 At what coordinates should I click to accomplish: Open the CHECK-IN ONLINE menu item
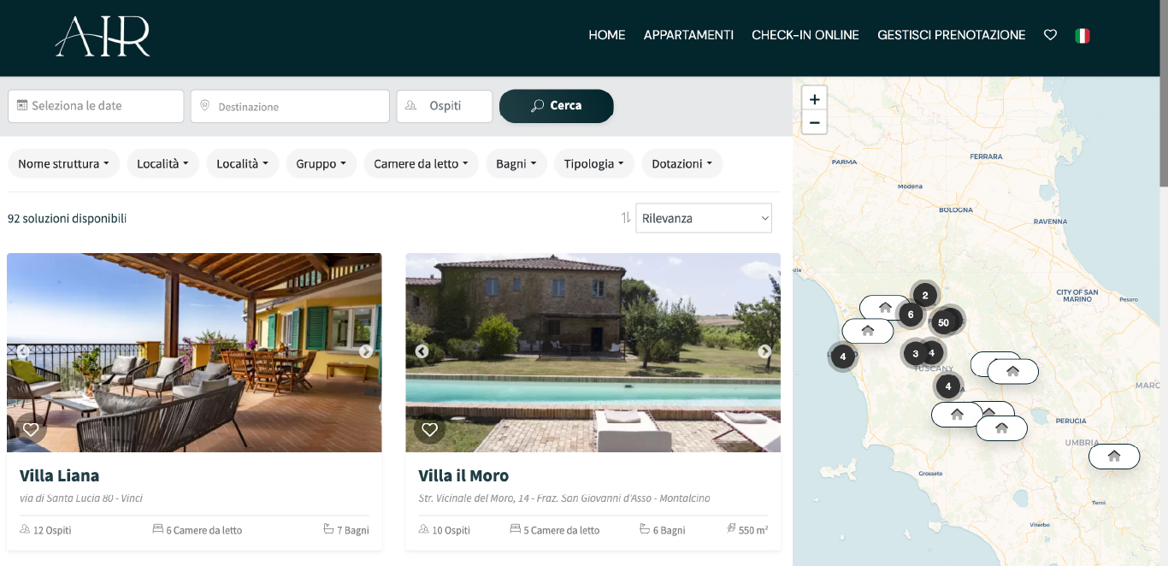pyautogui.click(x=805, y=35)
